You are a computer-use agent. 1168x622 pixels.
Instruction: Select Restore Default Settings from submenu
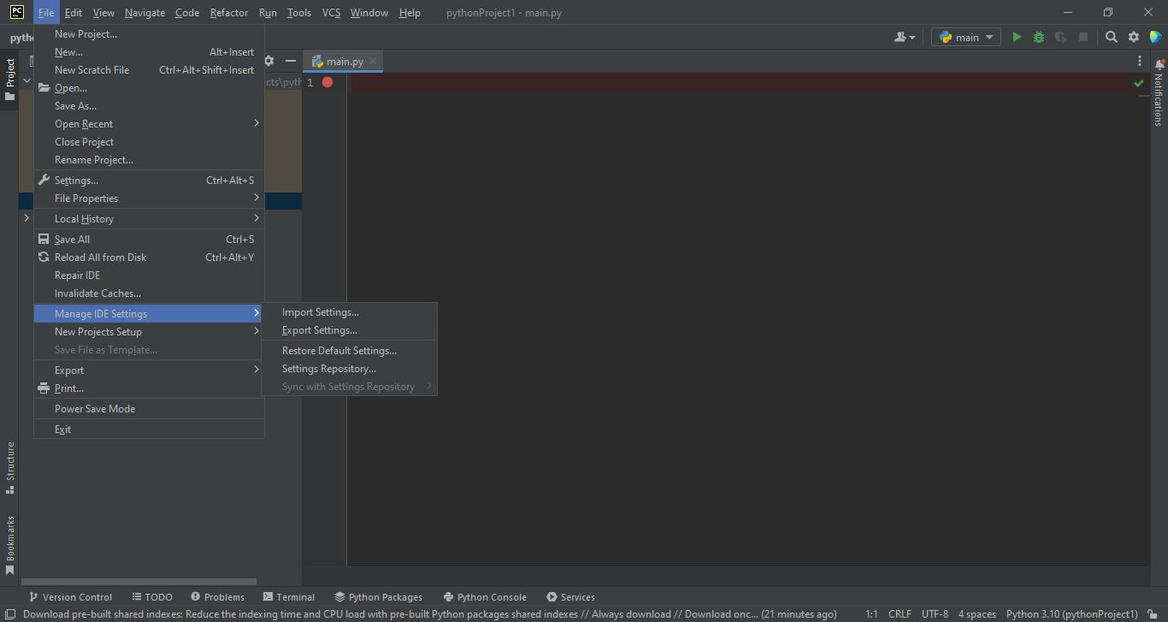pos(339,350)
